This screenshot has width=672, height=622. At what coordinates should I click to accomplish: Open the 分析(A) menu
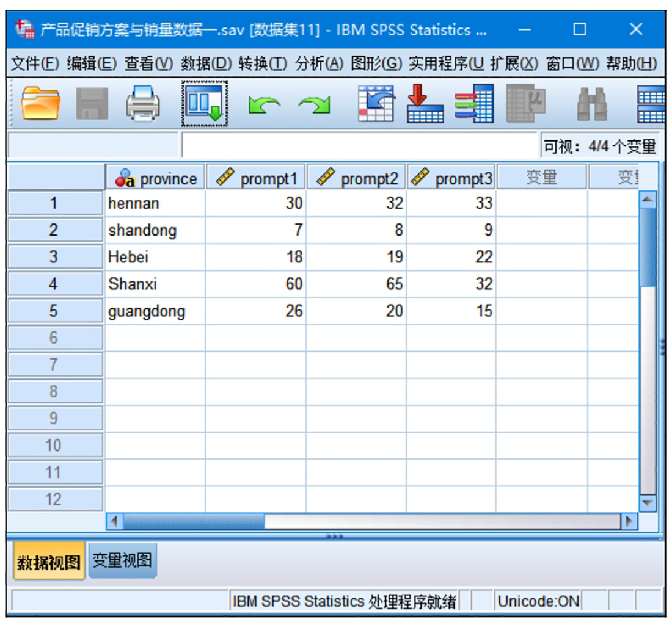[x=320, y=63]
